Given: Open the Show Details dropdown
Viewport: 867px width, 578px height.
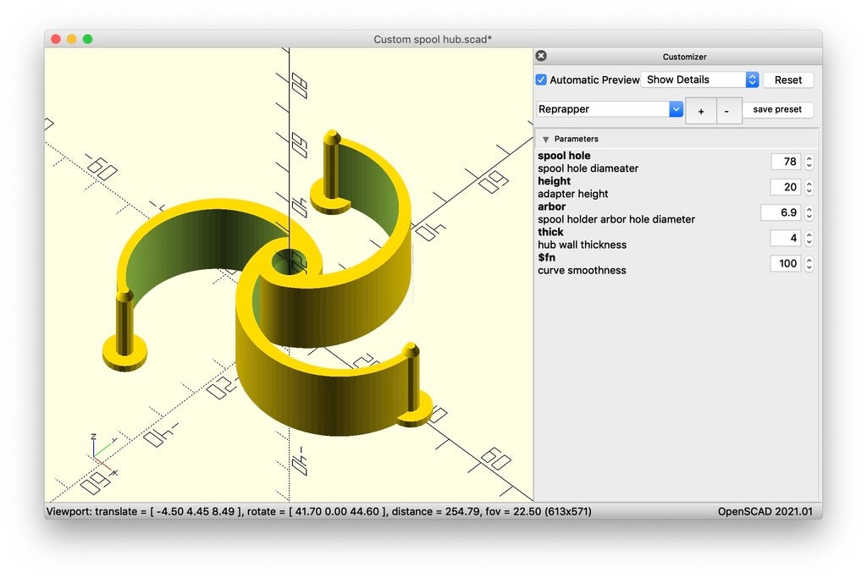Looking at the screenshot, I should pyautogui.click(x=700, y=80).
